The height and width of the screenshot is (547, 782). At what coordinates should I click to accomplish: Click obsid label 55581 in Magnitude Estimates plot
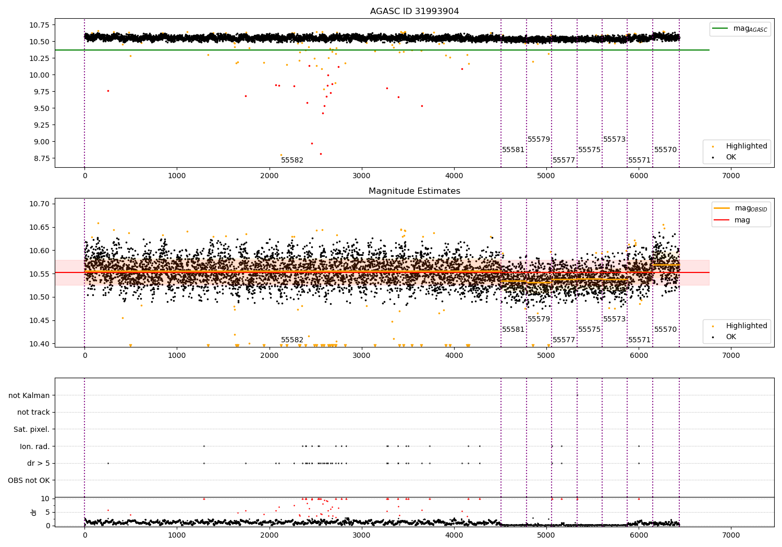click(x=514, y=329)
